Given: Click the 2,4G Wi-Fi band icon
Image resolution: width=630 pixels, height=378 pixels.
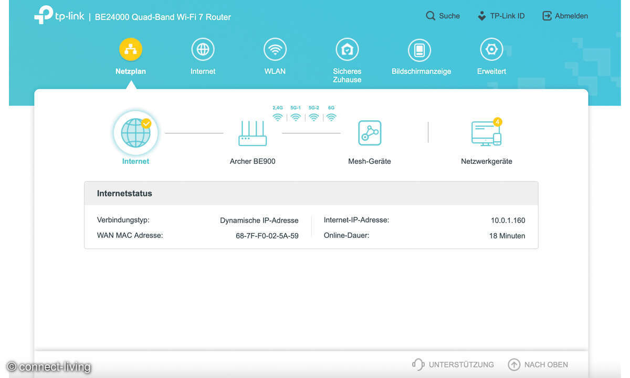Looking at the screenshot, I should pyautogui.click(x=278, y=118).
